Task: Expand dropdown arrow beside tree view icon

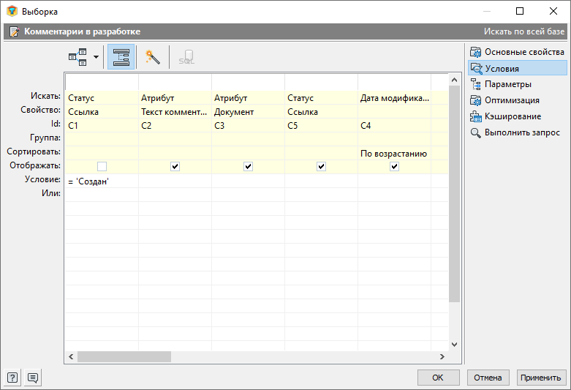Action: [x=96, y=58]
